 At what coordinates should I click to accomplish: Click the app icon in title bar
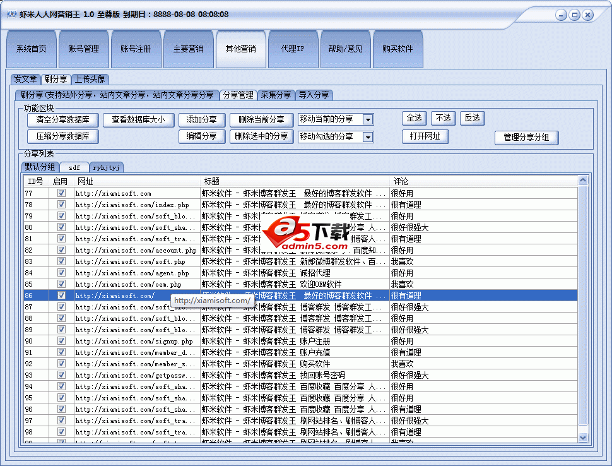click(12, 14)
